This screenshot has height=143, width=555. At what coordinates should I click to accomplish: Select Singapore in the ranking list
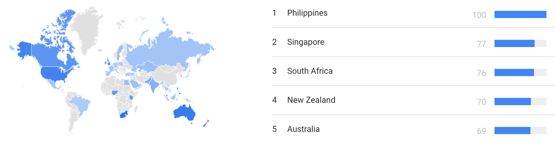point(305,42)
